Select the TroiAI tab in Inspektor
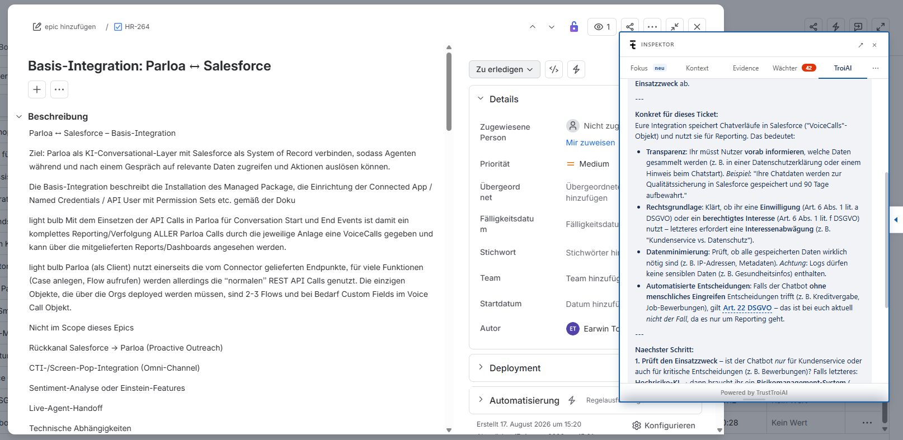This screenshot has width=903, height=440. [843, 68]
